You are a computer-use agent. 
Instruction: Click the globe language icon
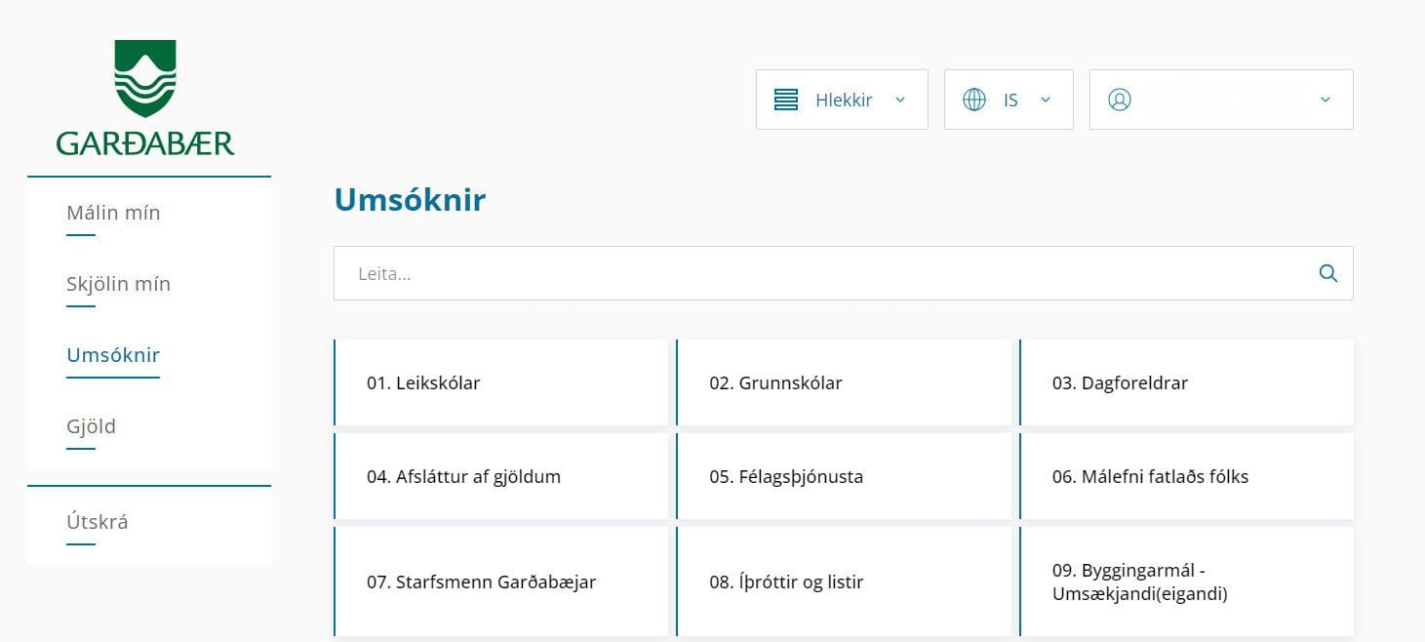click(x=973, y=100)
